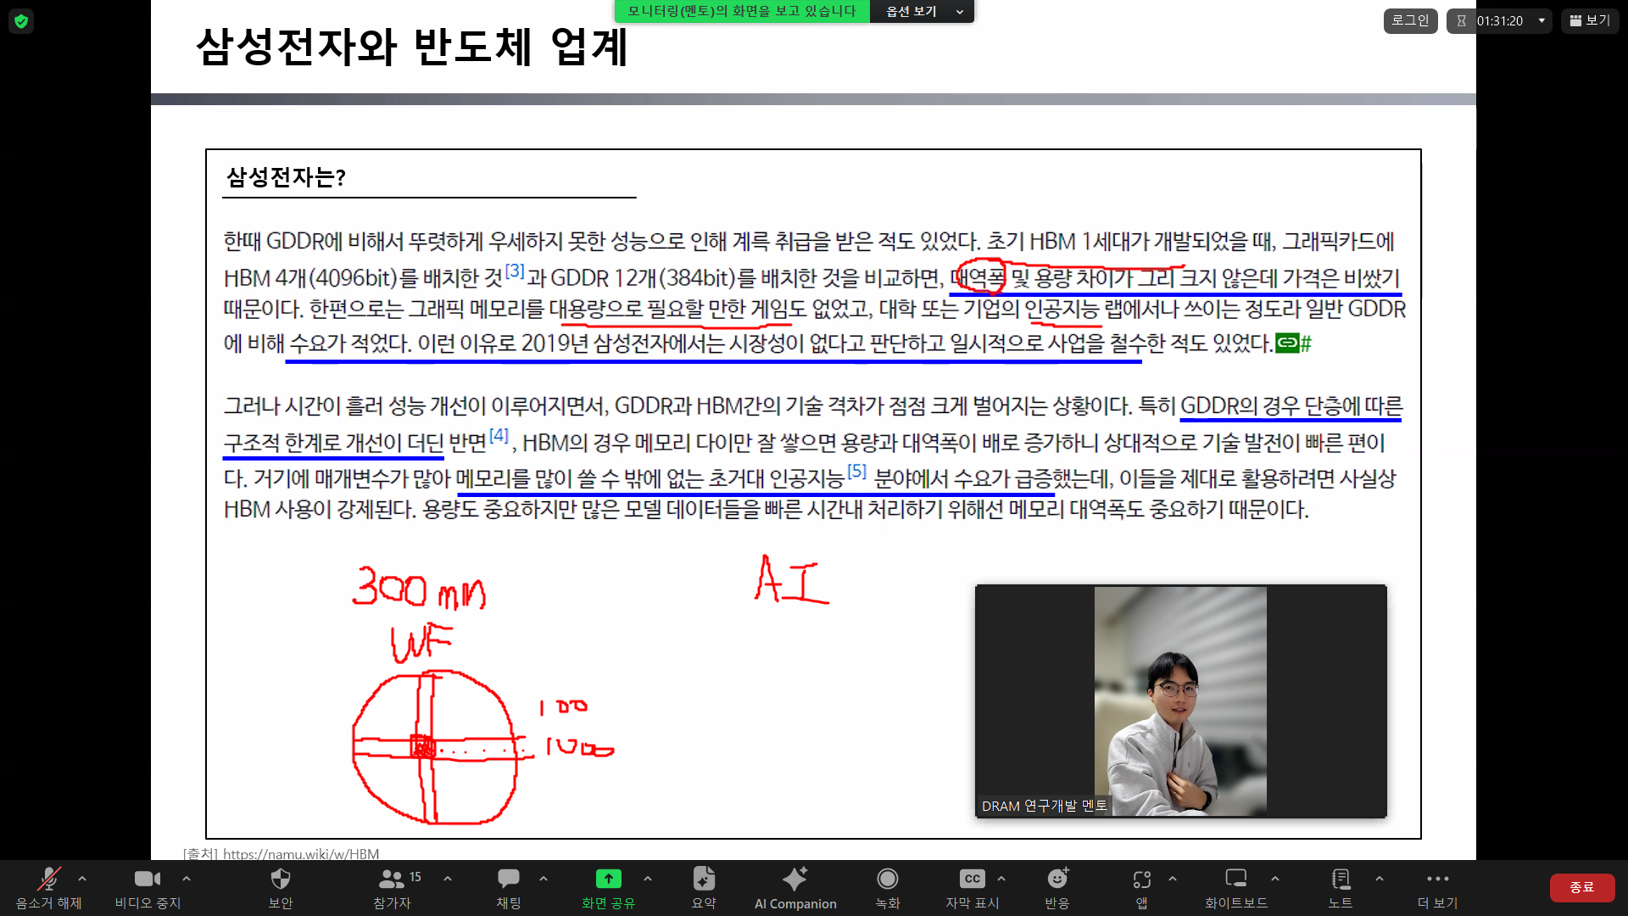This screenshot has width=1628, height=916.
Task: Click the DRAM 연구개발 멘토 video thumbnail
Action: [x=1180, y=701]
